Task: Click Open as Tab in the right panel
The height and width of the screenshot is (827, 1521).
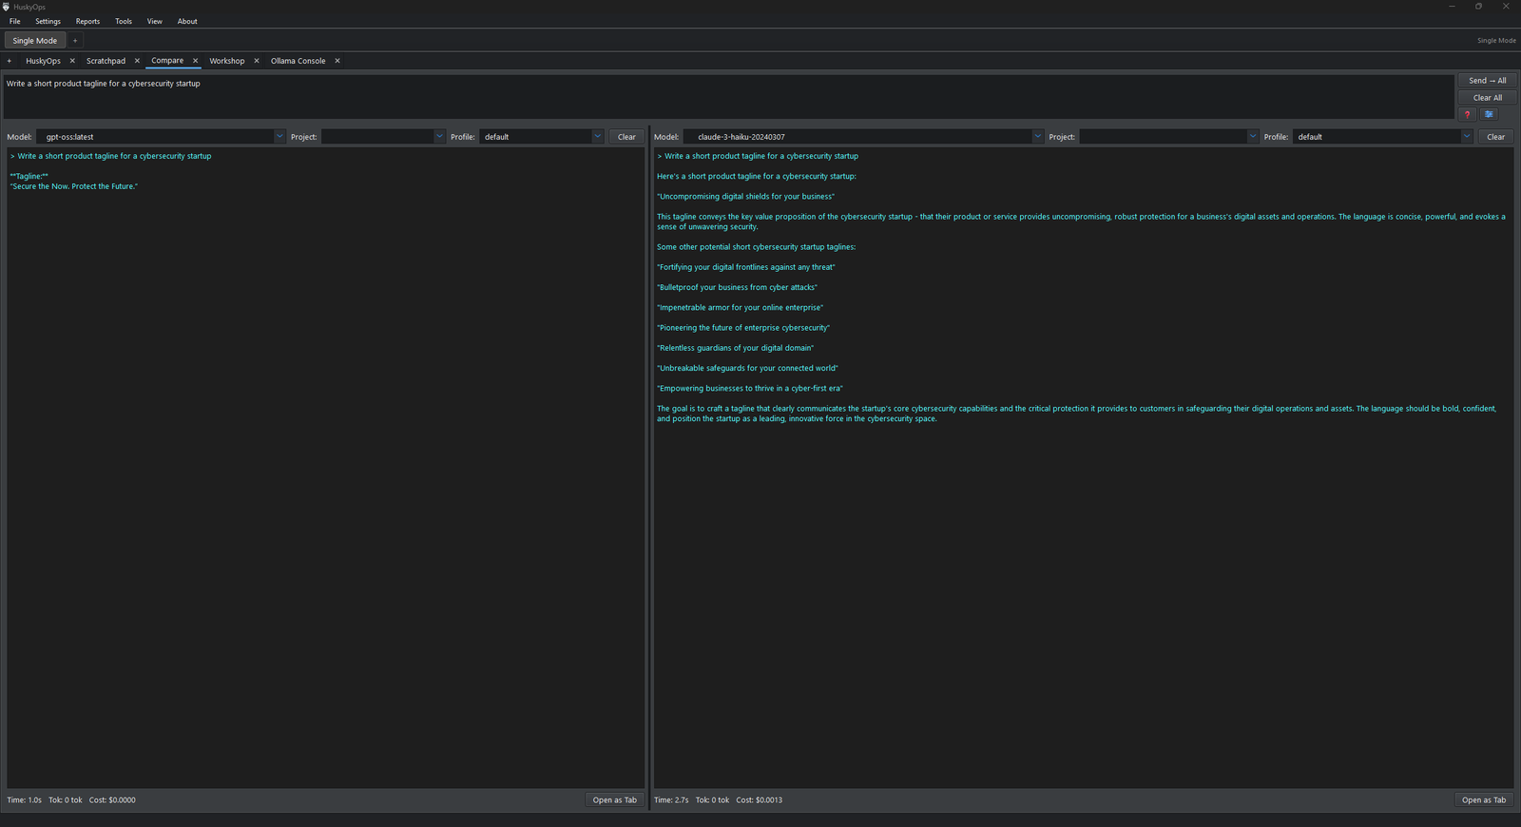Action: point(1483,800)
